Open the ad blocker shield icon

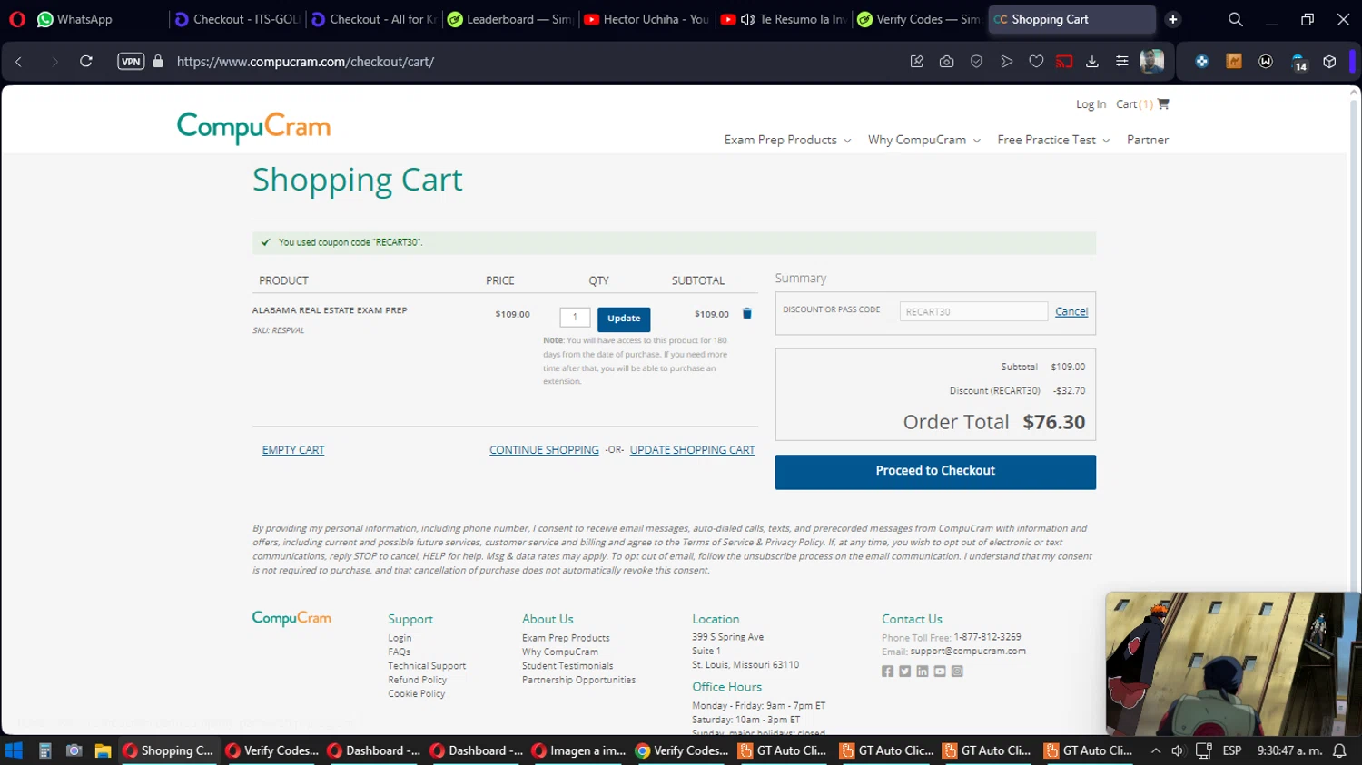coord(976,62)
